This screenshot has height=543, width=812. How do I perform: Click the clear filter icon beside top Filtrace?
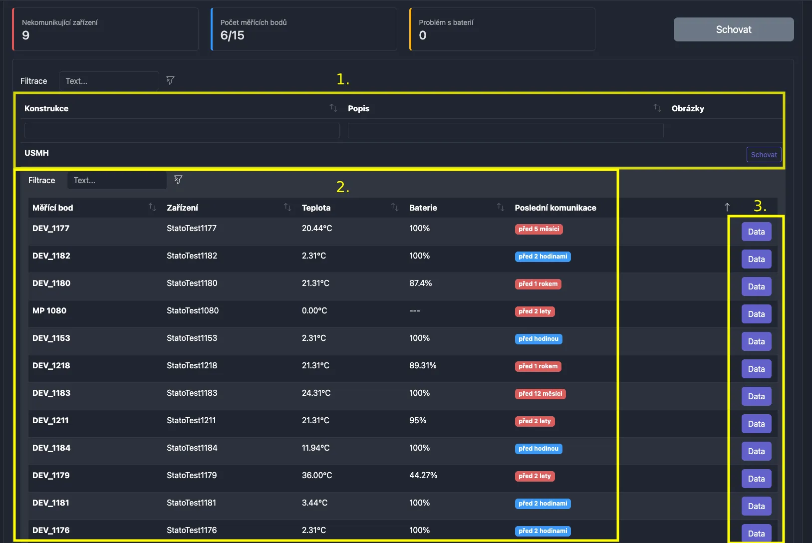(x=170, y=80)
